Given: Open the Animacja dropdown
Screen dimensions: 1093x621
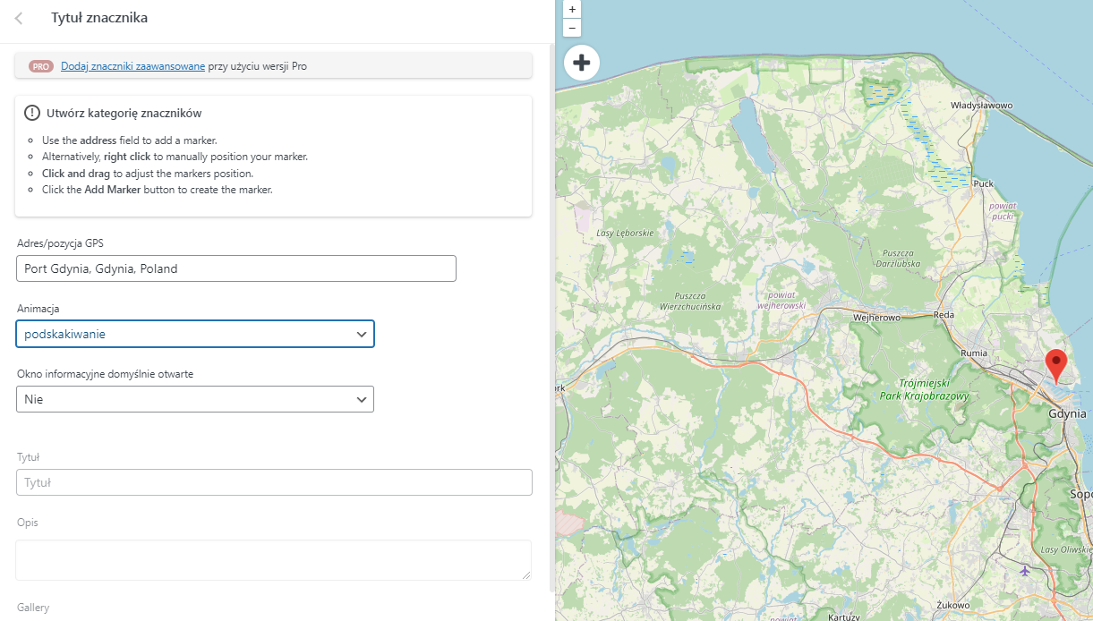Looking at the screenshot, I should pyautogui.click(x=195, y=334).
